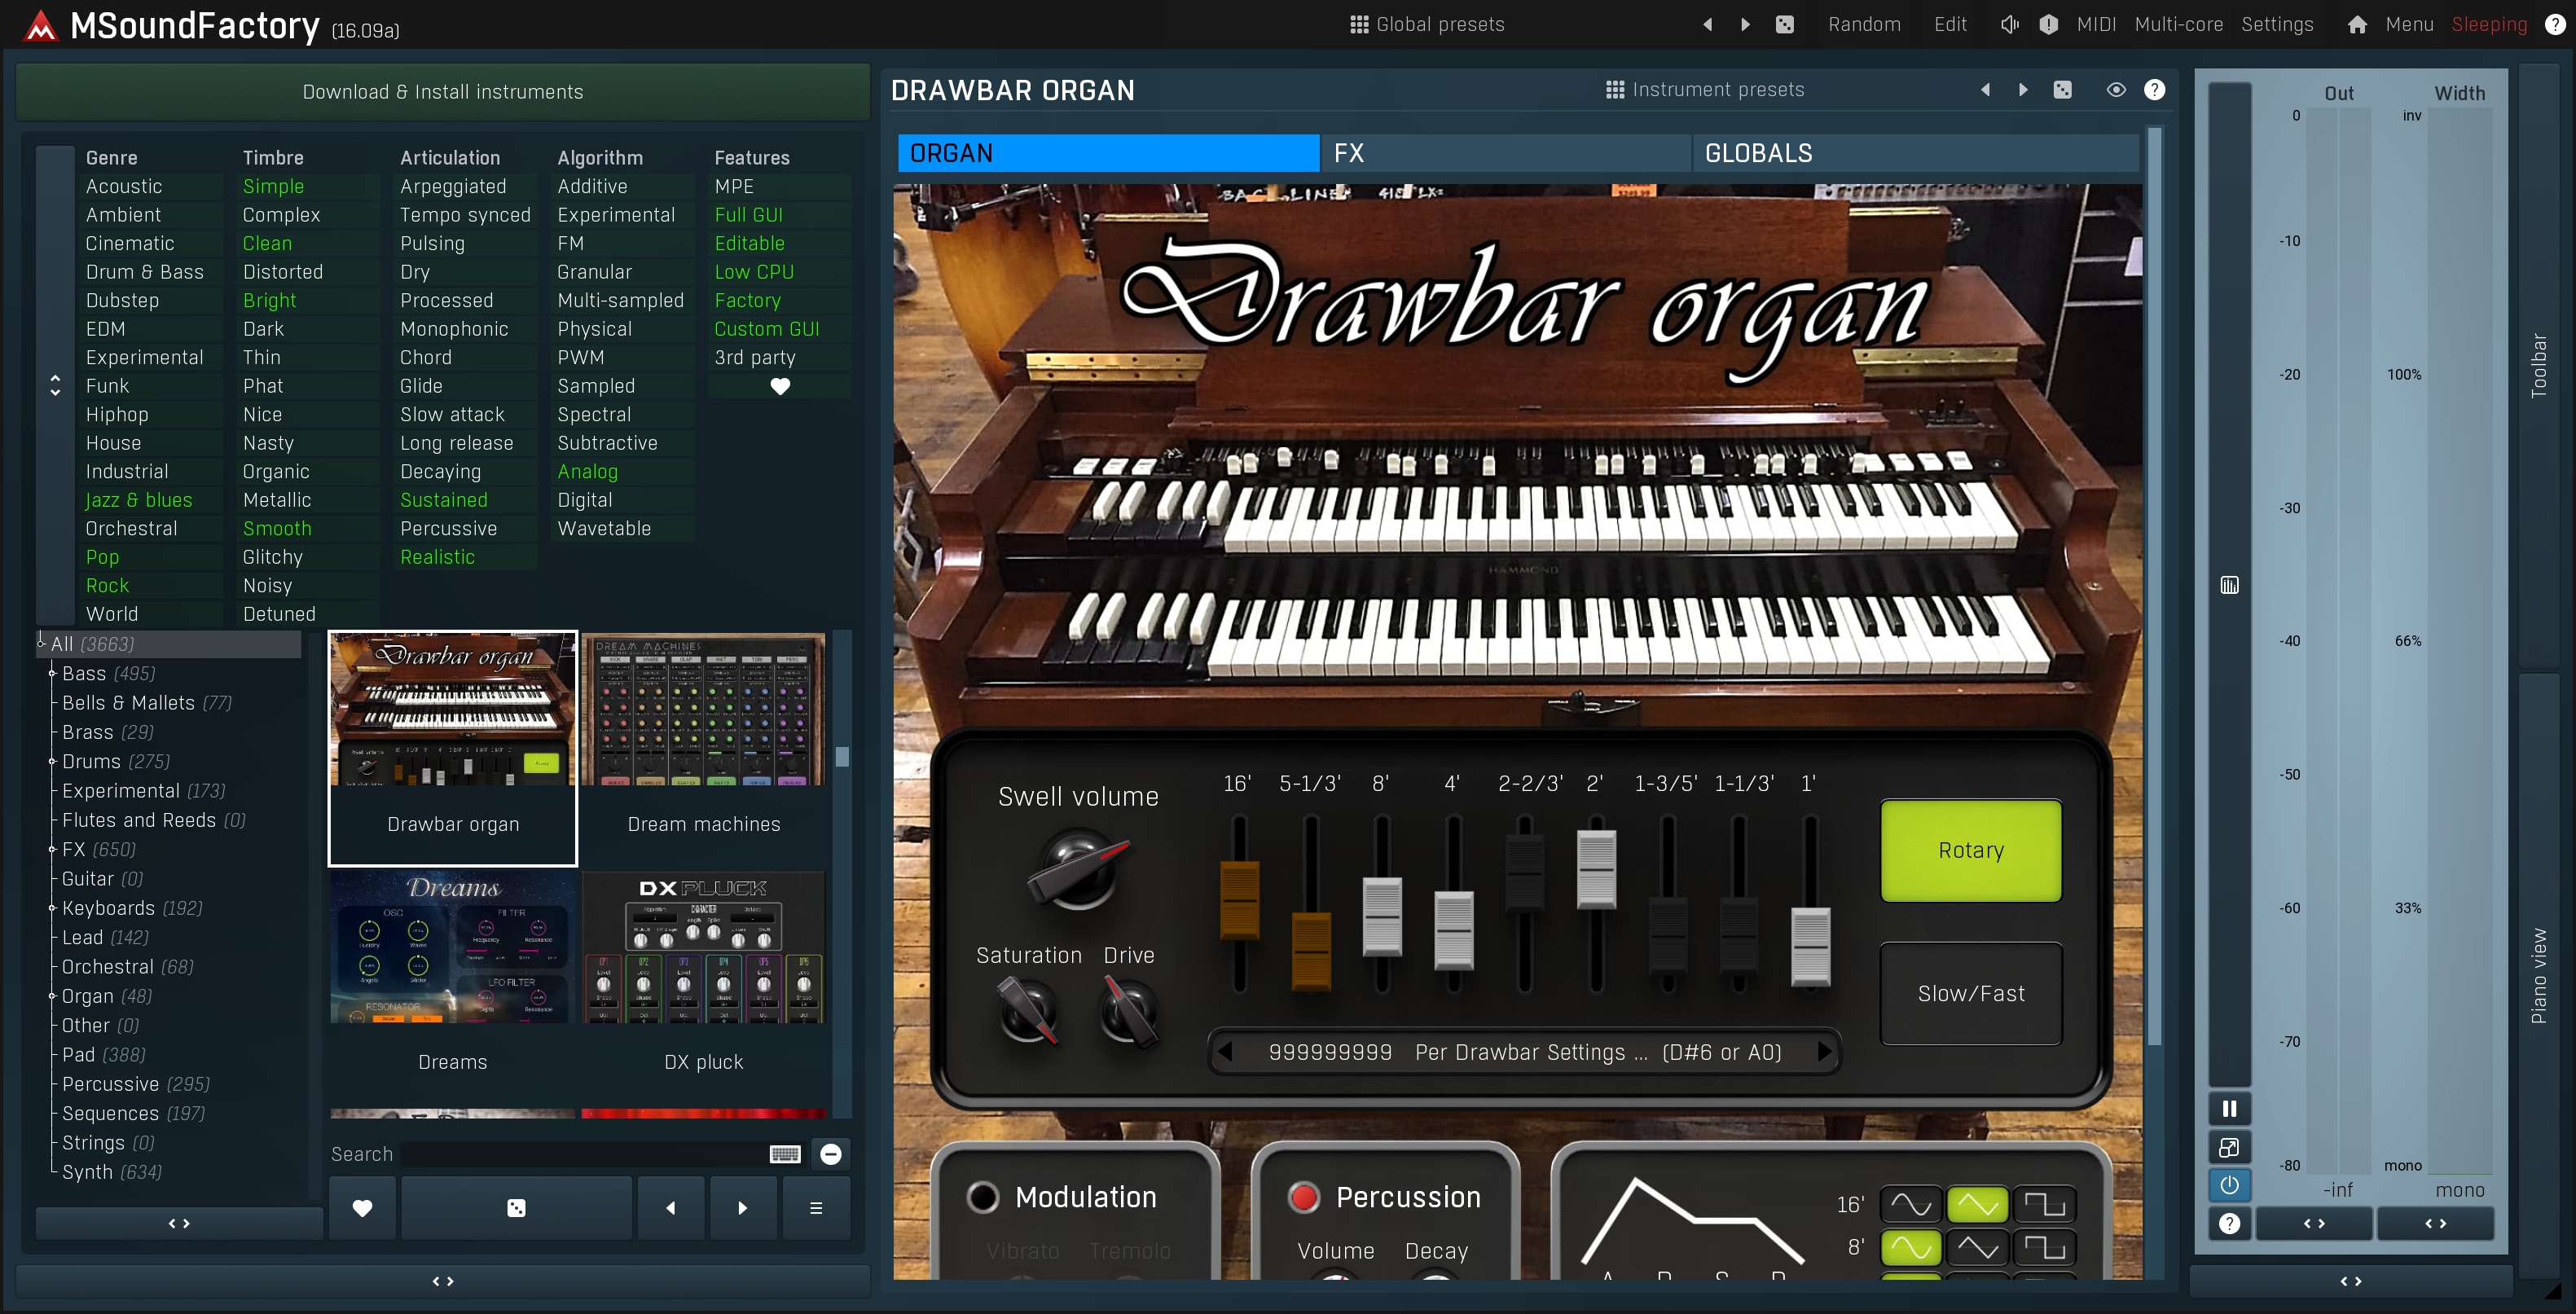Click the meter icon beside output fader
The image size is (2576, 1314).
click(2229, 585)
